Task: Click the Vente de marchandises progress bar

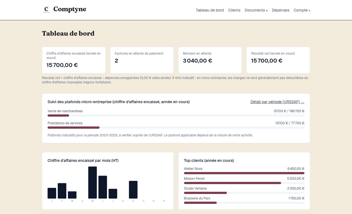Action: pyautogui.click(x=176, y=116)
